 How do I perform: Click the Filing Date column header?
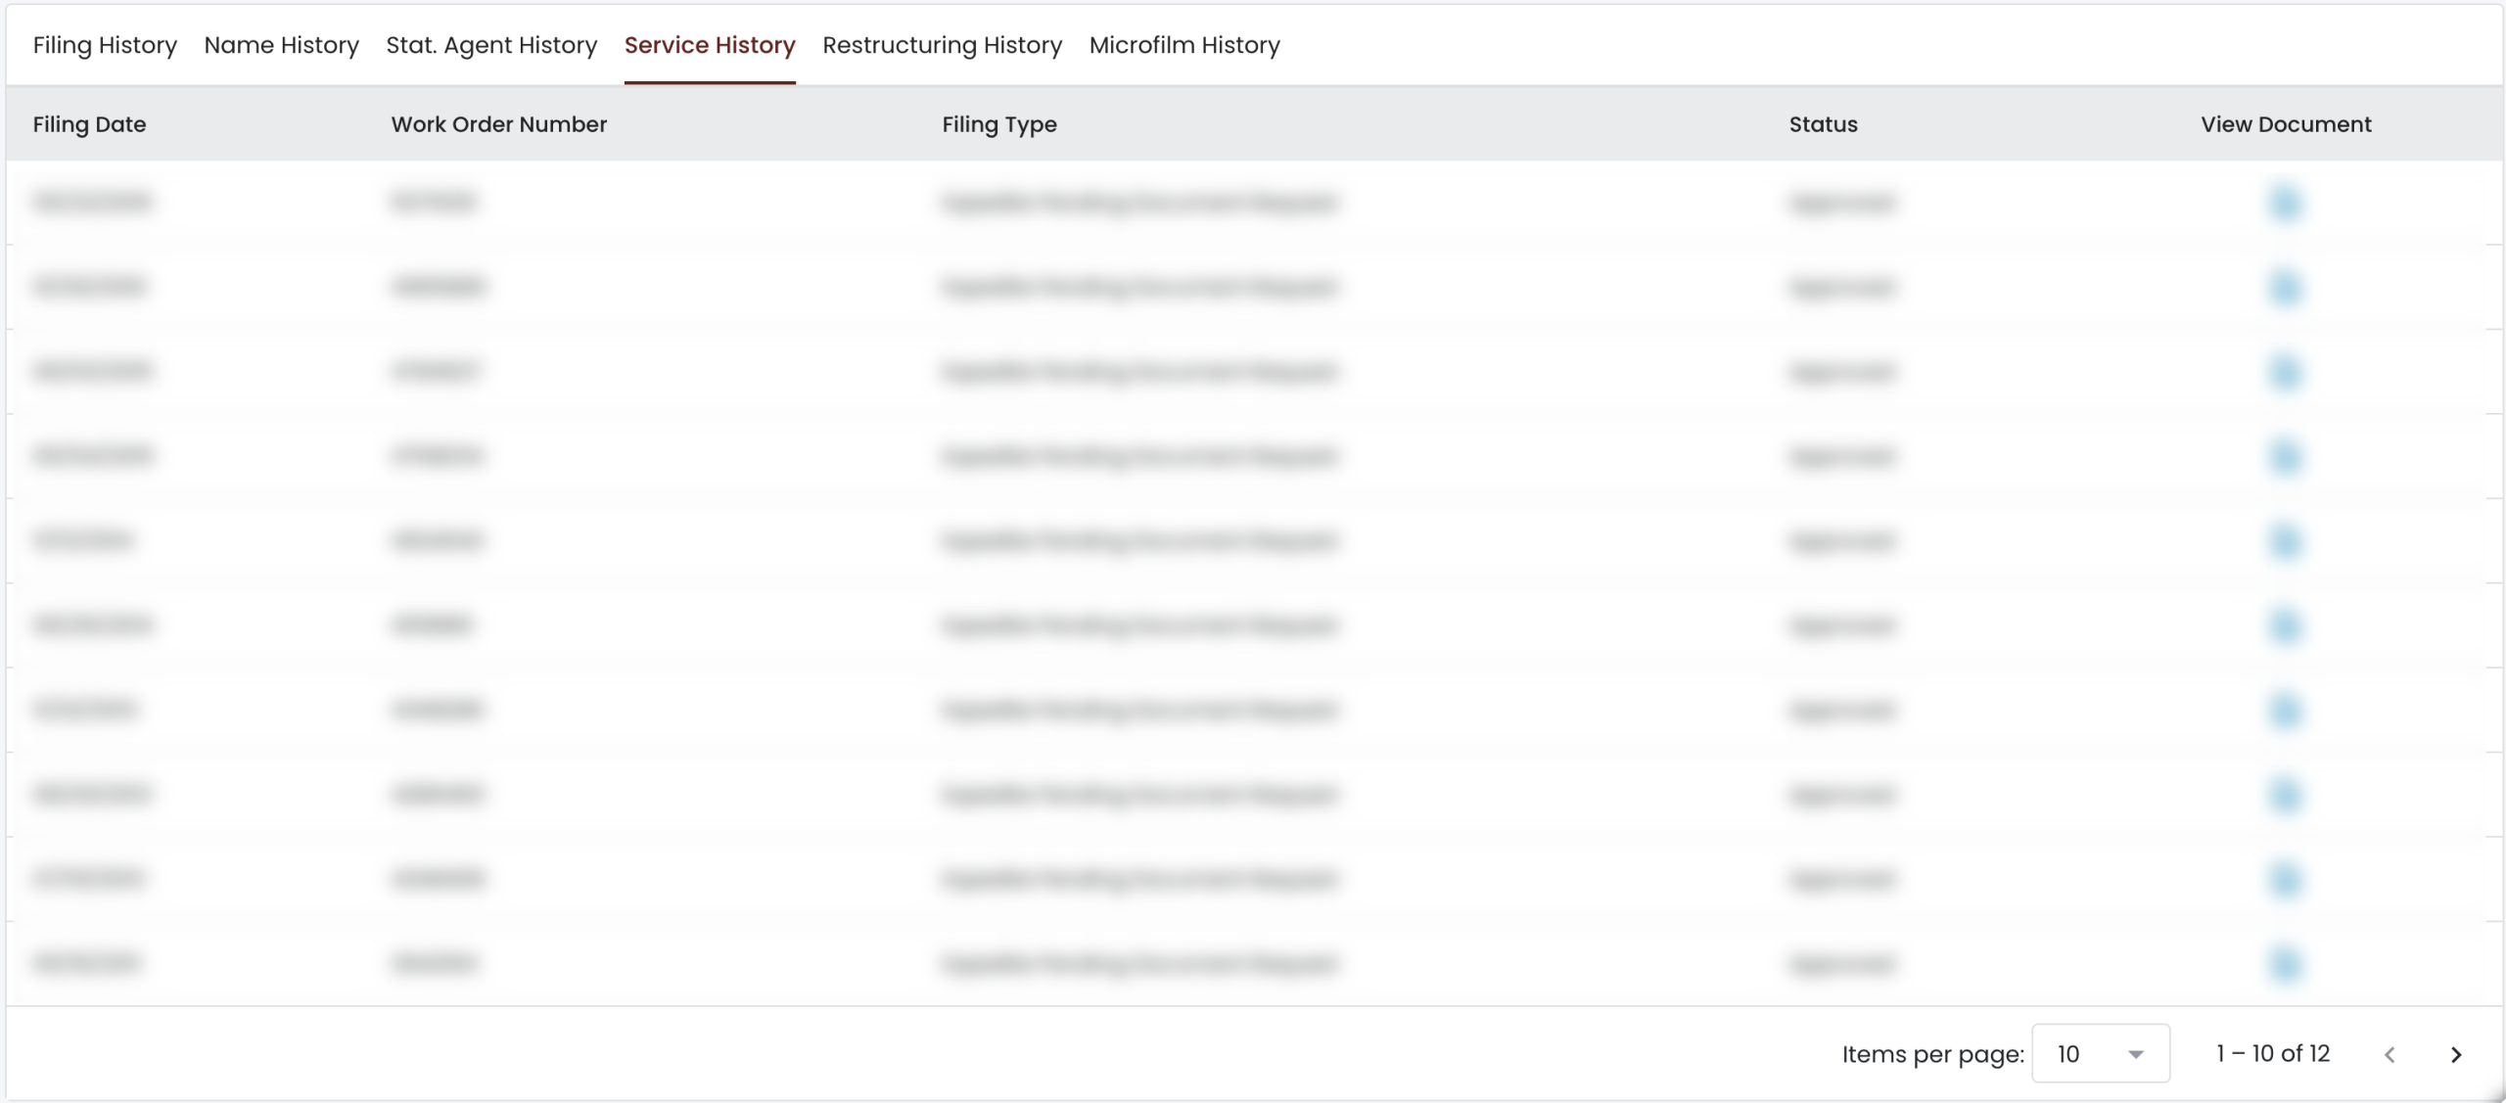pyautogui.click(x=89, y=124)
